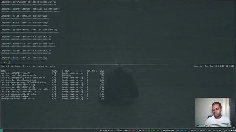Click the istio-pilot pod name
The image size is (236, 132).
18,85
